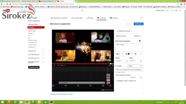The width and height of the screenshot is (186, 104).
Task: Open the link type dropdown Видео
Action: coord(135,66)
